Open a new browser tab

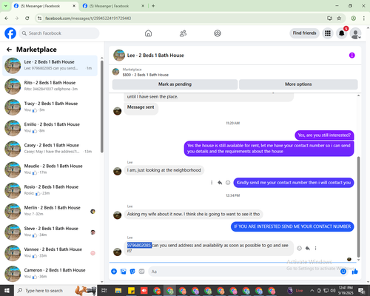click(153, 6)
